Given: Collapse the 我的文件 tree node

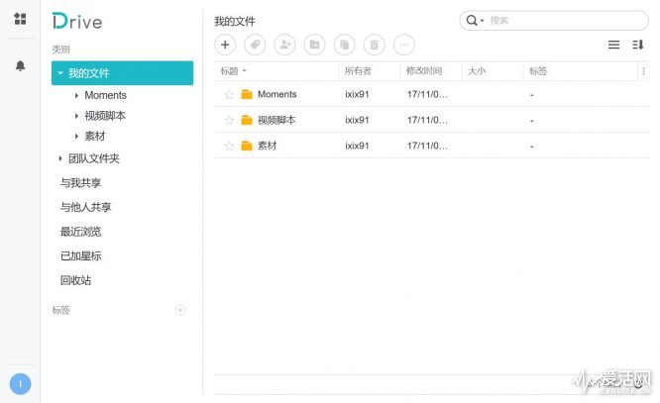Looking at the screenshot, I should [x=60, y=73].
